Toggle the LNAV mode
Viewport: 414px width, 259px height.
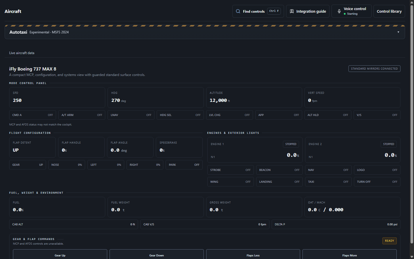tap(131, 115)
